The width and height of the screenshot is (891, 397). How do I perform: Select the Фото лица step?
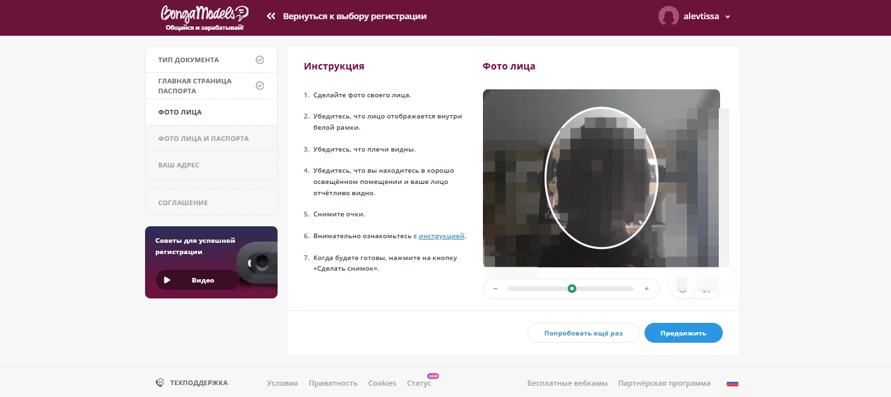tap(180, 112)
